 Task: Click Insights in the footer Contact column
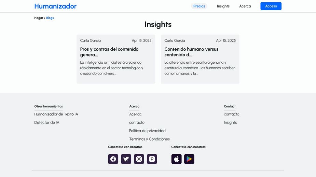230,123
